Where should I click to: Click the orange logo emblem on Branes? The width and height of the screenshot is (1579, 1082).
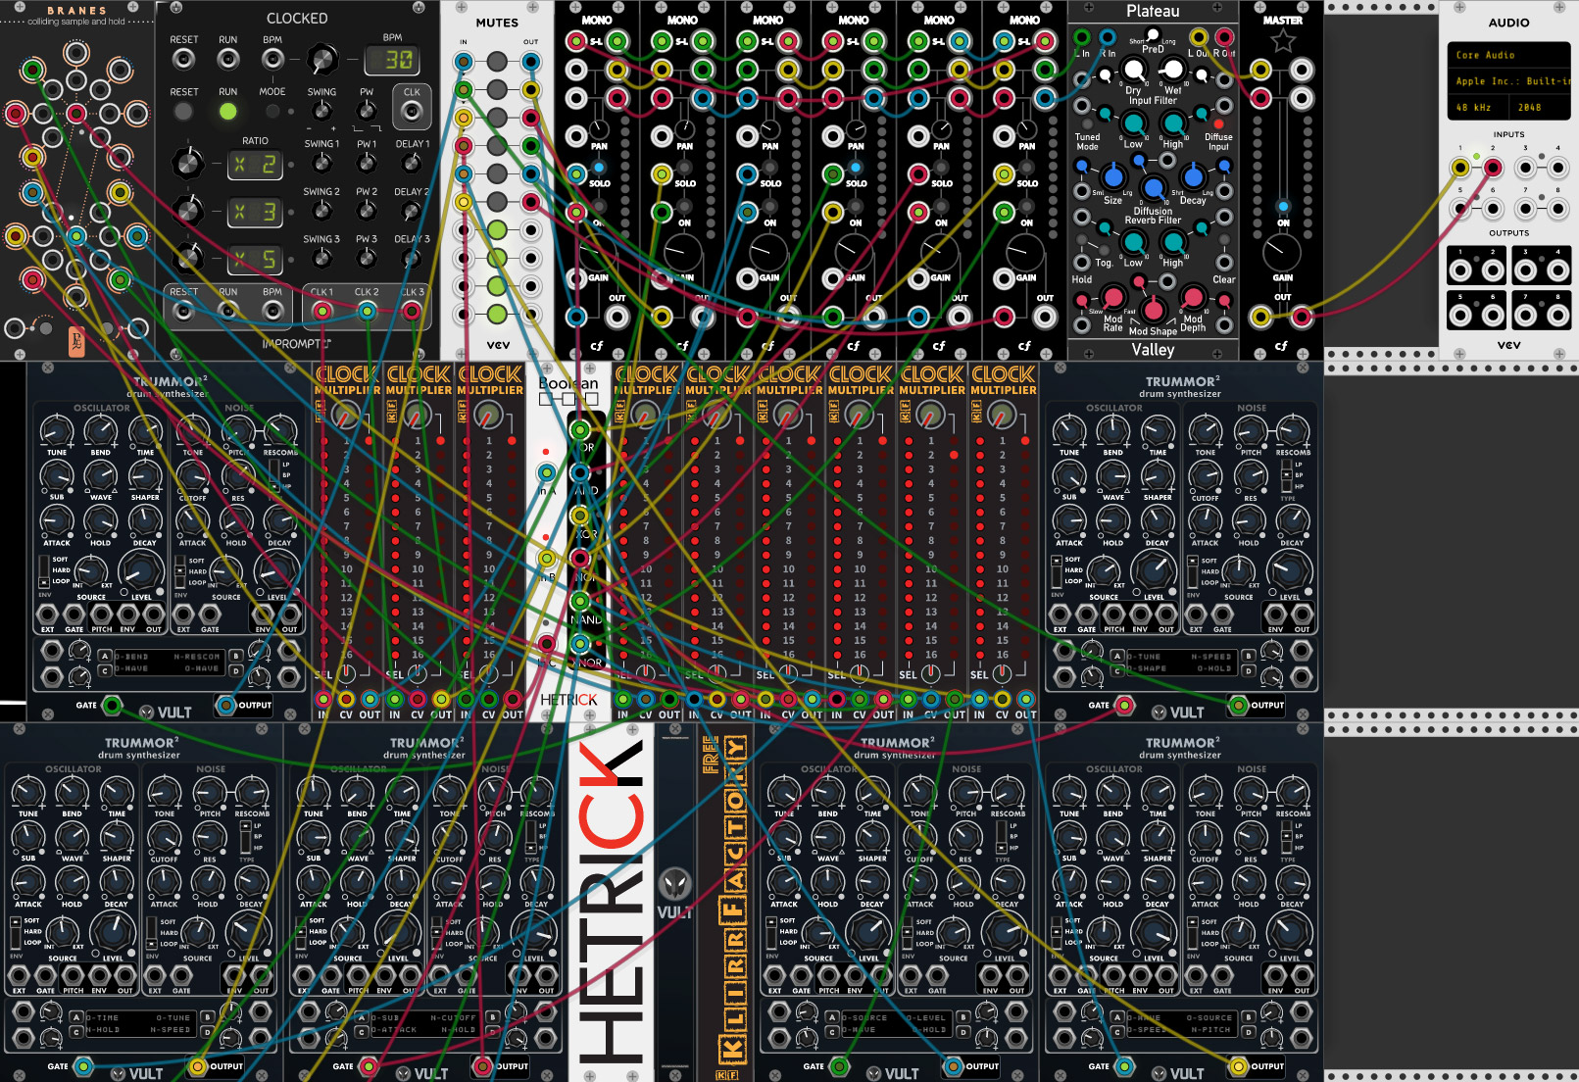[76, 341]
